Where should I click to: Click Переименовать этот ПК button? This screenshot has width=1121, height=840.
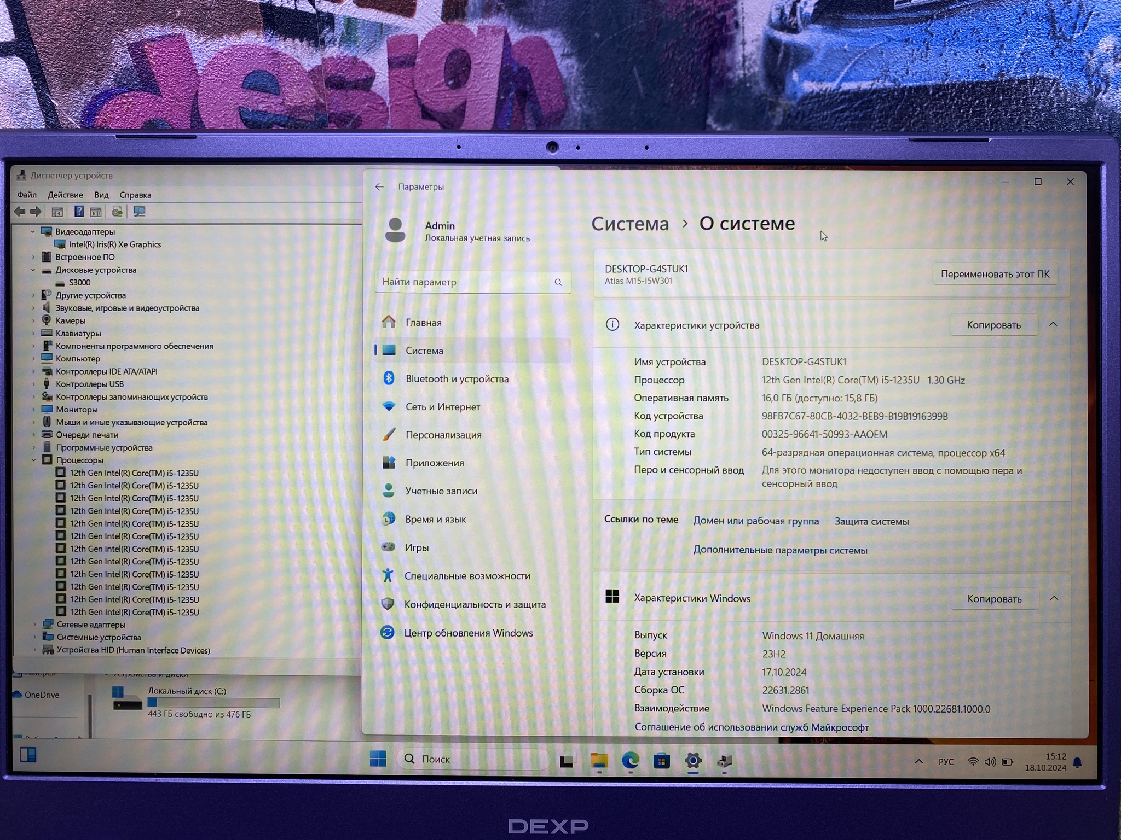pos(995,274)
